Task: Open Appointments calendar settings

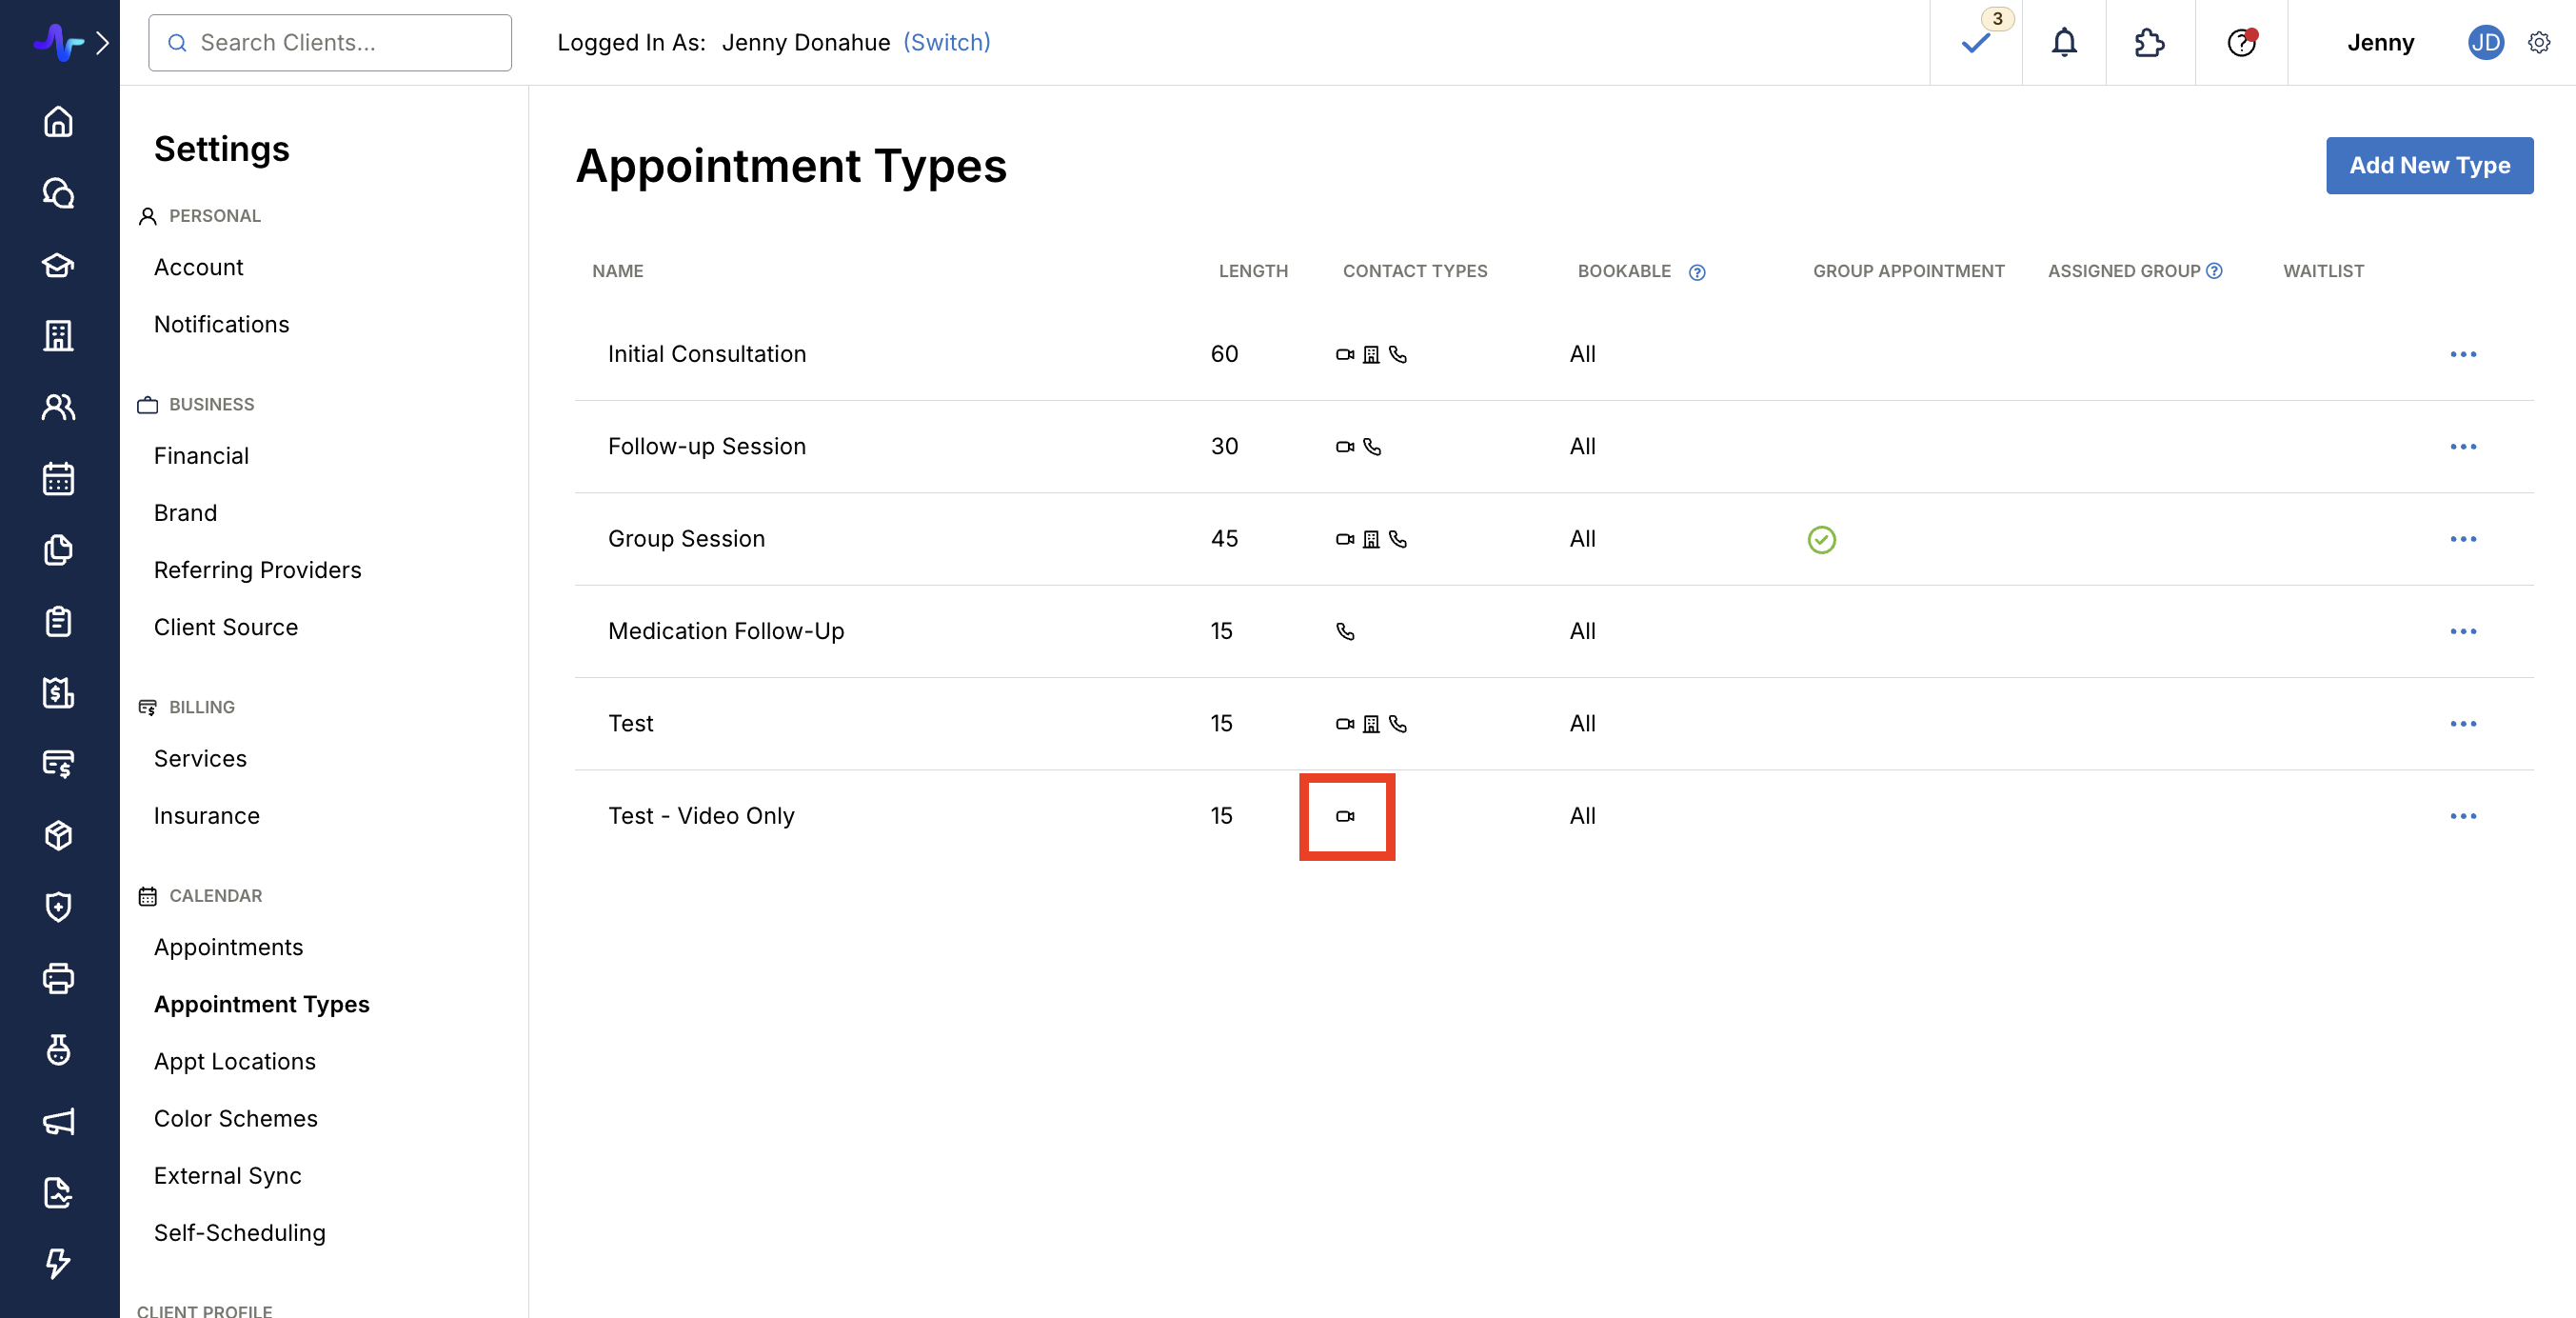Action: click(228, 947)
